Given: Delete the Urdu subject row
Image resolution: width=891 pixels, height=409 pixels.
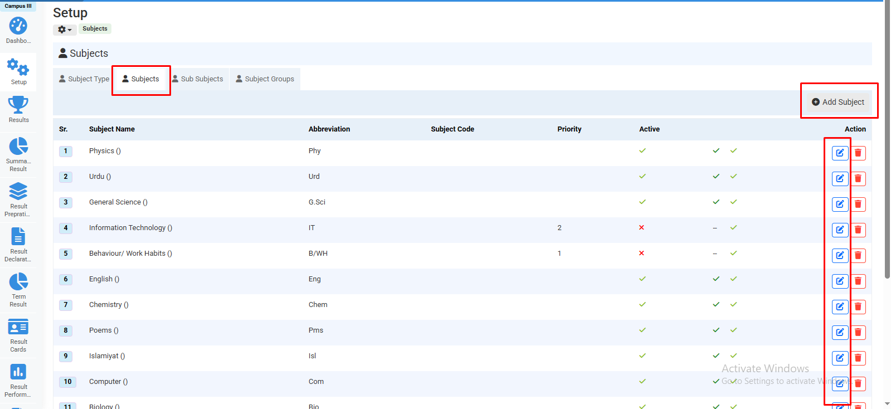Looking at the screenshot, I should tap(858, 178).
